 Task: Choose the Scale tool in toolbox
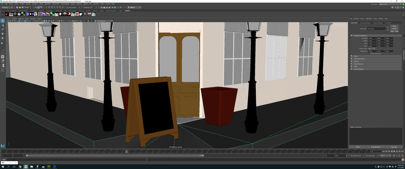tap(2, 42)
